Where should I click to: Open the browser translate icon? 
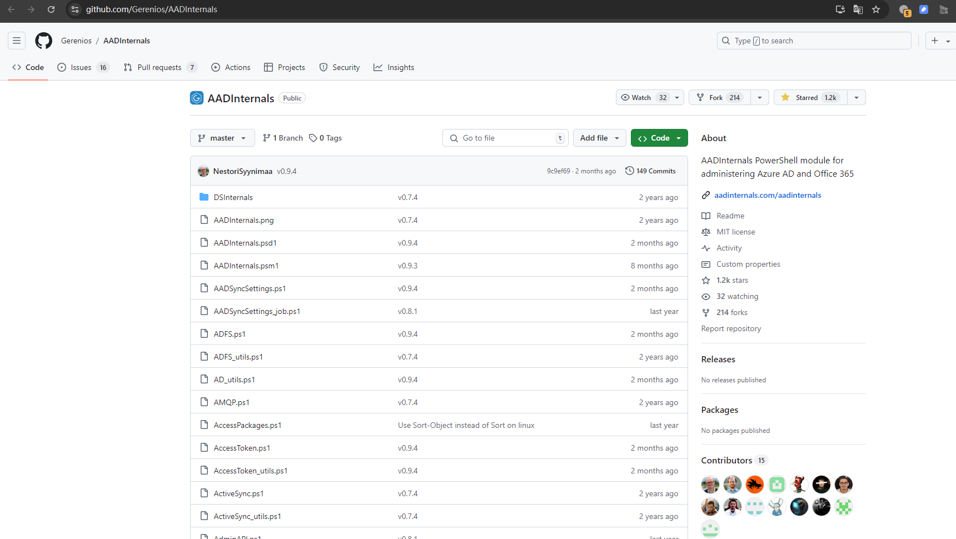click(x=858, y=9)
